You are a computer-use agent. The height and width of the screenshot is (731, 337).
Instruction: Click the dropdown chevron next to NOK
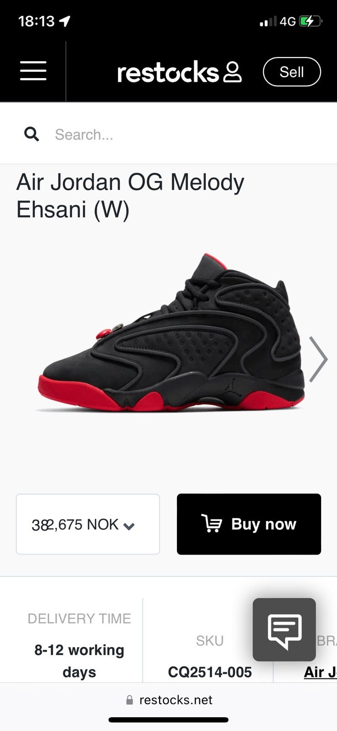pos(129,526)
